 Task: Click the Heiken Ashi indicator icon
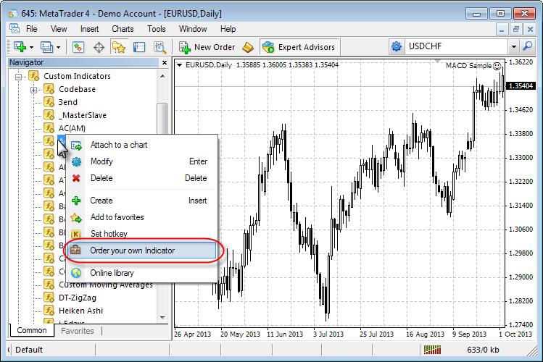coord(49,311)
